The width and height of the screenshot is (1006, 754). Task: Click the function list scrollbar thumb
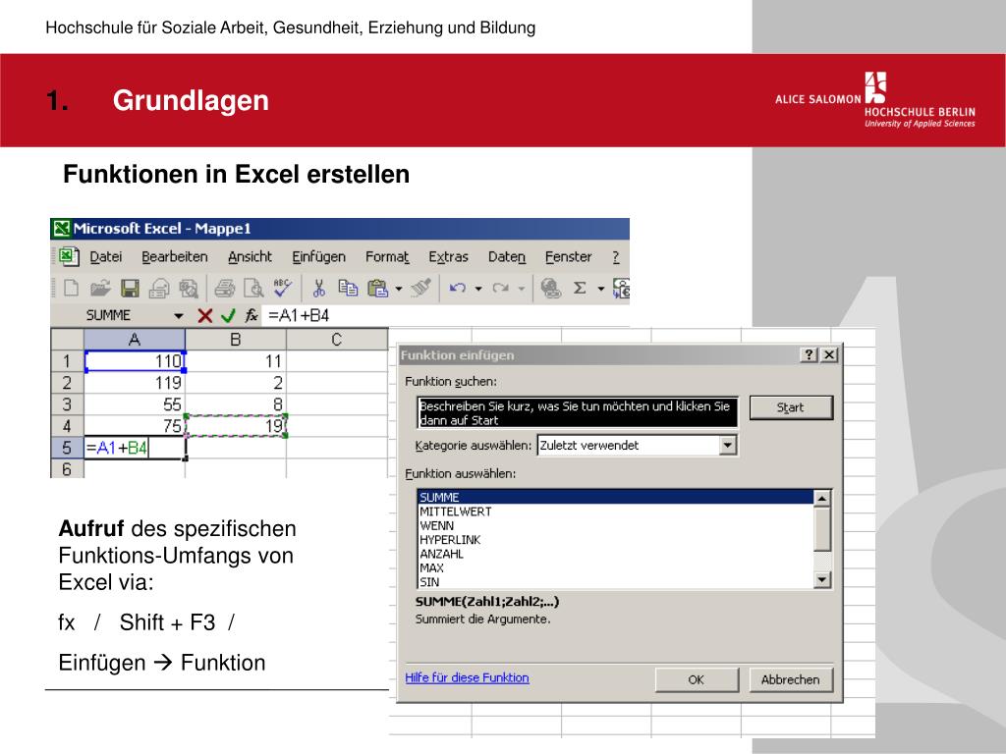[x=822, y=529]
